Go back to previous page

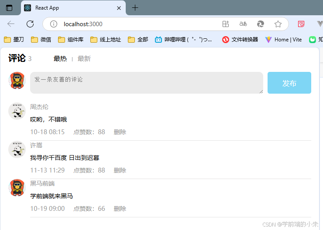(x=11, y=24)
